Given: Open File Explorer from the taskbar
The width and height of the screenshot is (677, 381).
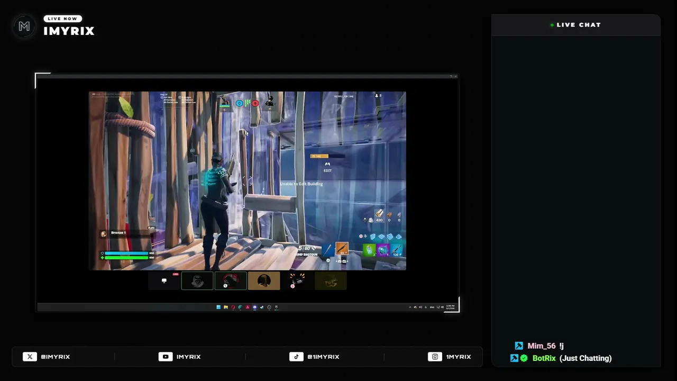Looking at the screenshot, I should [225, 307].
